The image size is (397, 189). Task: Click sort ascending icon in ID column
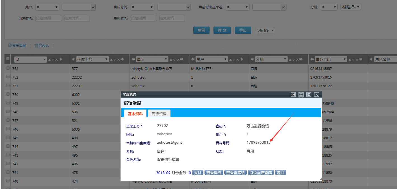pyautogui.click(x=50, y=60)
